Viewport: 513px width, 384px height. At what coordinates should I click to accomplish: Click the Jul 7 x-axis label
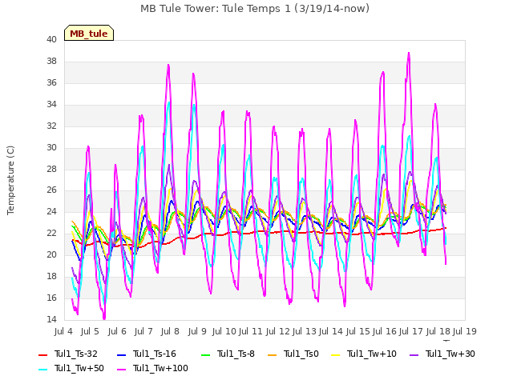[143, 331]
